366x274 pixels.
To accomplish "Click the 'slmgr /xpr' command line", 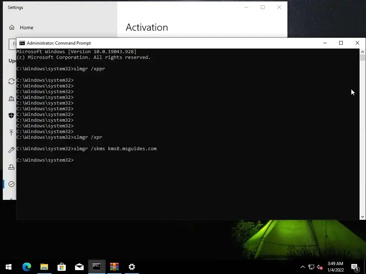I will pyautogui.click(x=59, y=137).
